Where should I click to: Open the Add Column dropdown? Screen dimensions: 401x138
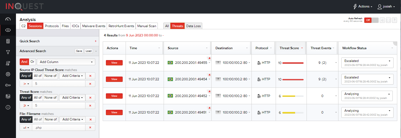[66, 62]
